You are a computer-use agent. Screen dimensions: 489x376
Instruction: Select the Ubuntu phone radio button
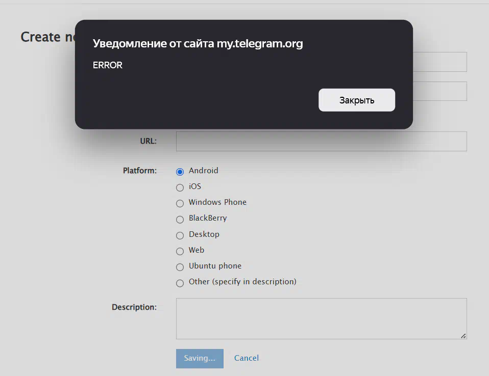[x=180, y=267]
